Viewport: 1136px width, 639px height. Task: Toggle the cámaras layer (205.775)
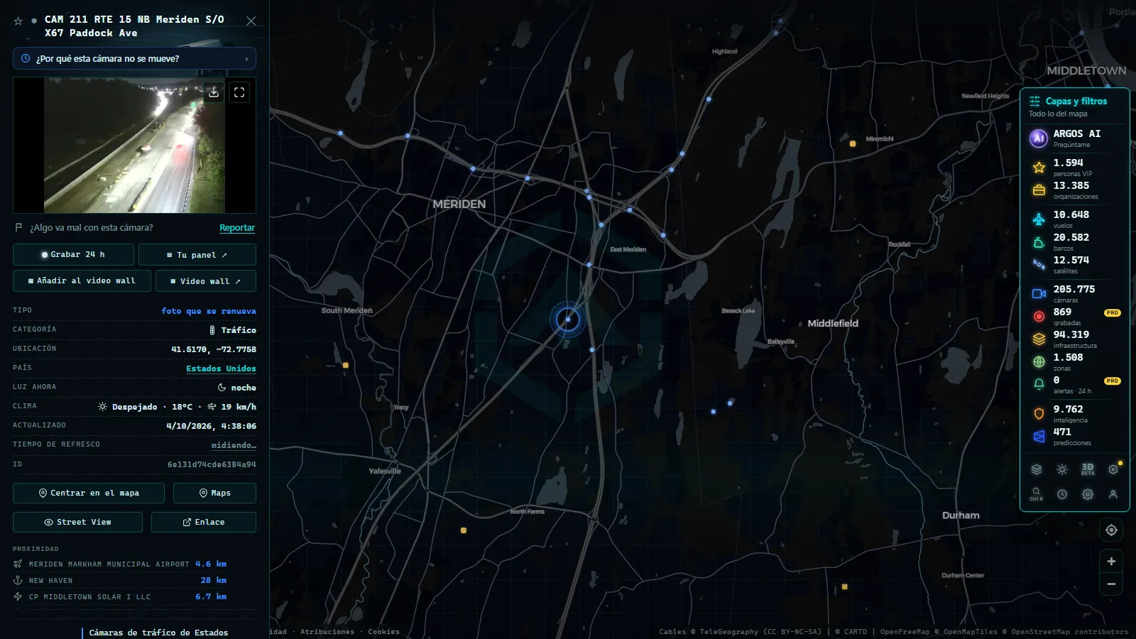tap(1074, 294)
